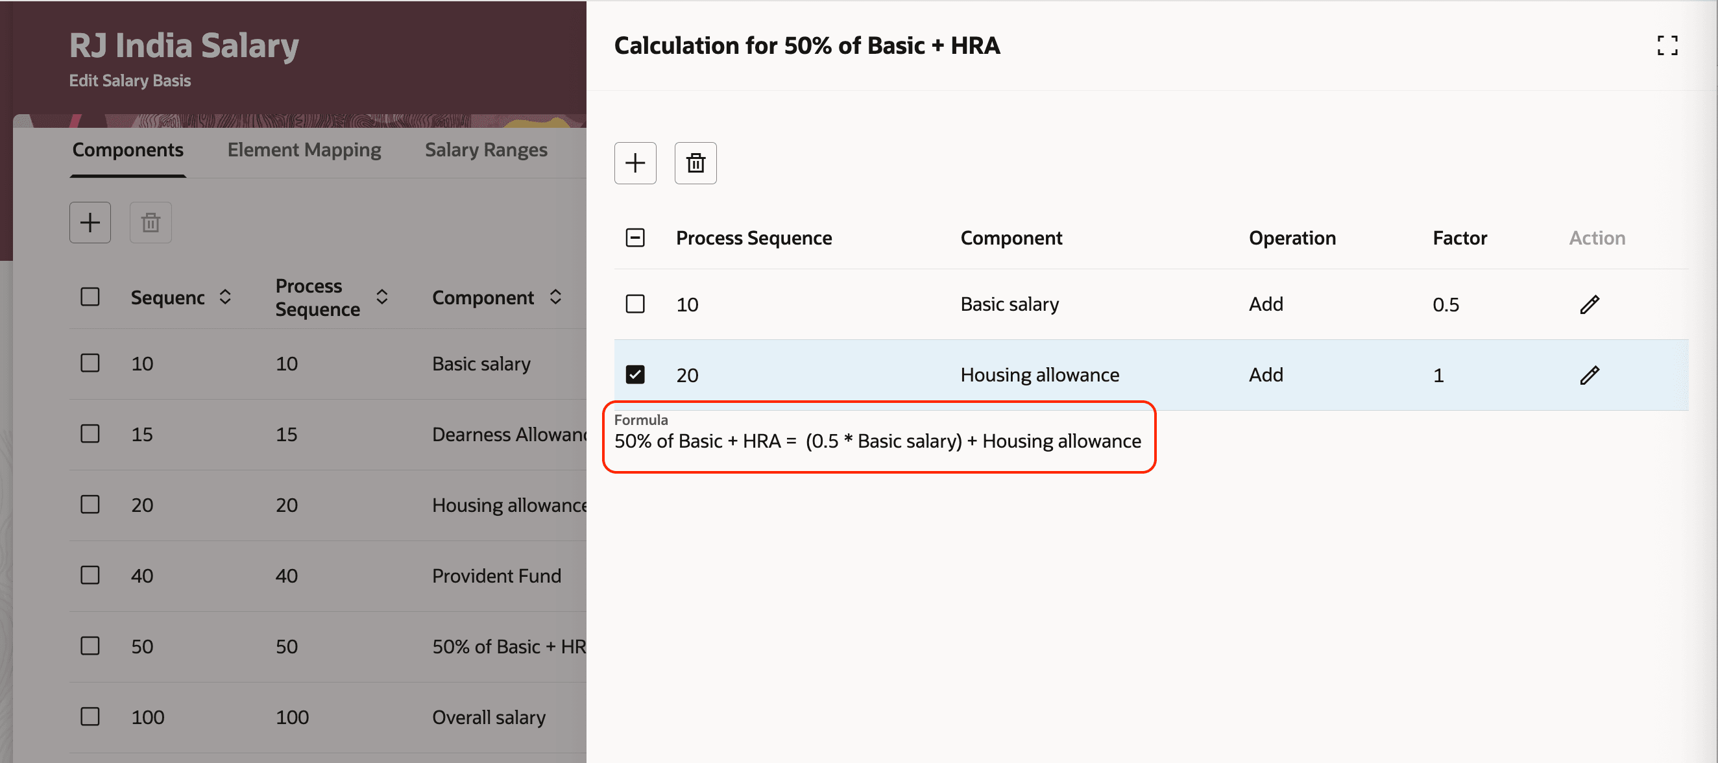
Task: Sort the Process Sequence column
Action: 381,297
